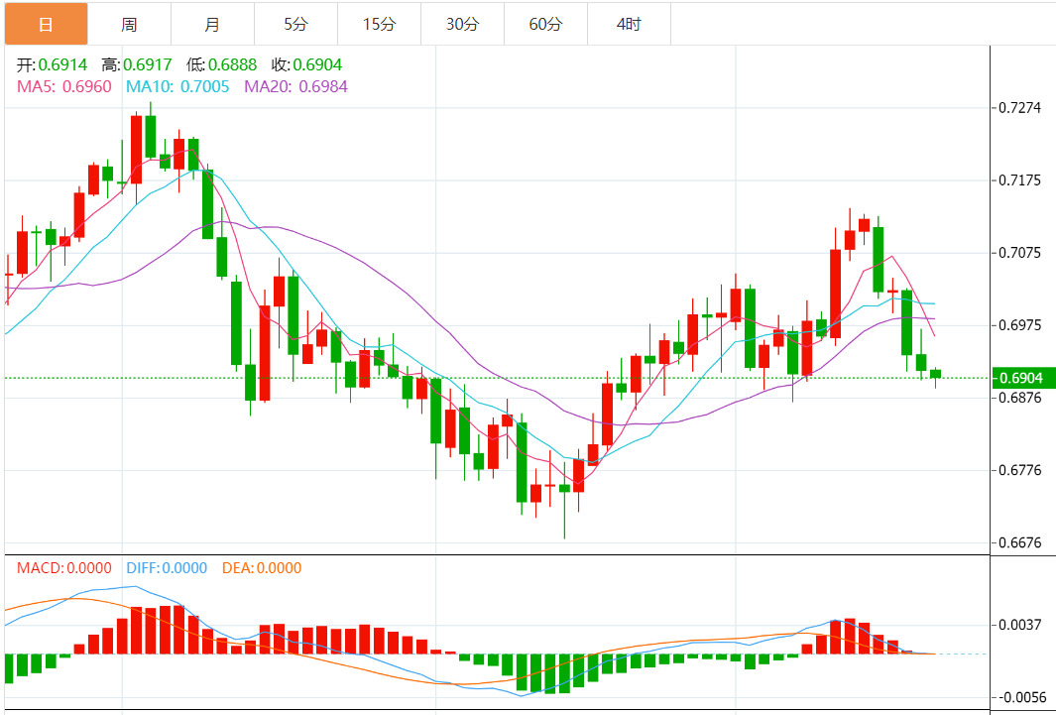Click the 0.7175 price axis label
The width and height of the screenshot is (1056, 715).
tap(1022, 180)
